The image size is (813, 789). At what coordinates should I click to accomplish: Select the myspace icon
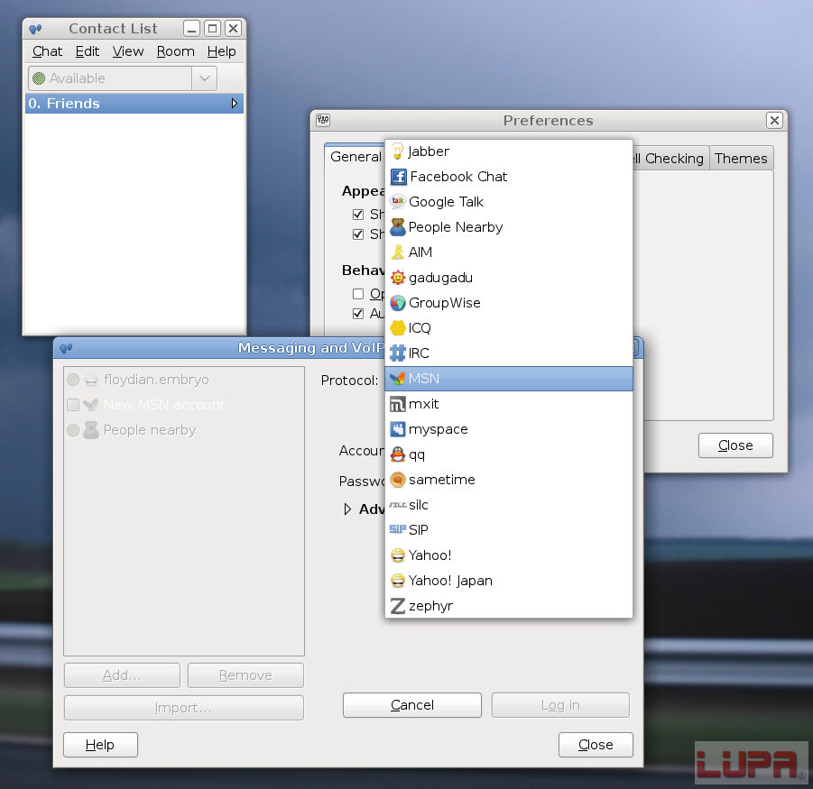coord(398,429)
